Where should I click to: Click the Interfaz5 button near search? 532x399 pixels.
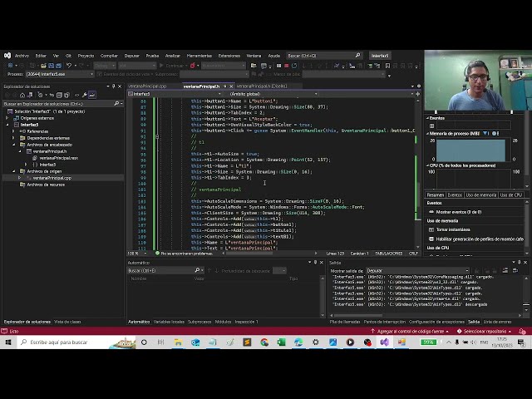(380, 56)
